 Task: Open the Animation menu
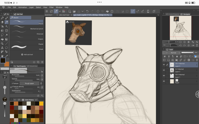pyautogui.click(x=23, y=7)
